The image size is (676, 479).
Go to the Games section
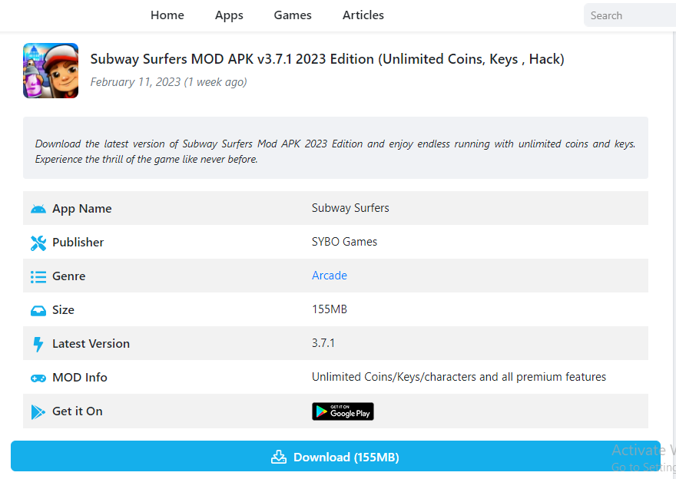pyautogui.click(x=293, y=15)
